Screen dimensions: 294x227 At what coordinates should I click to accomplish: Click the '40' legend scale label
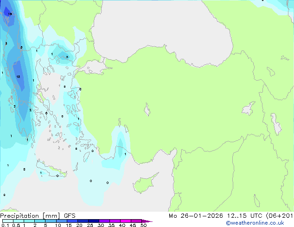122,225
